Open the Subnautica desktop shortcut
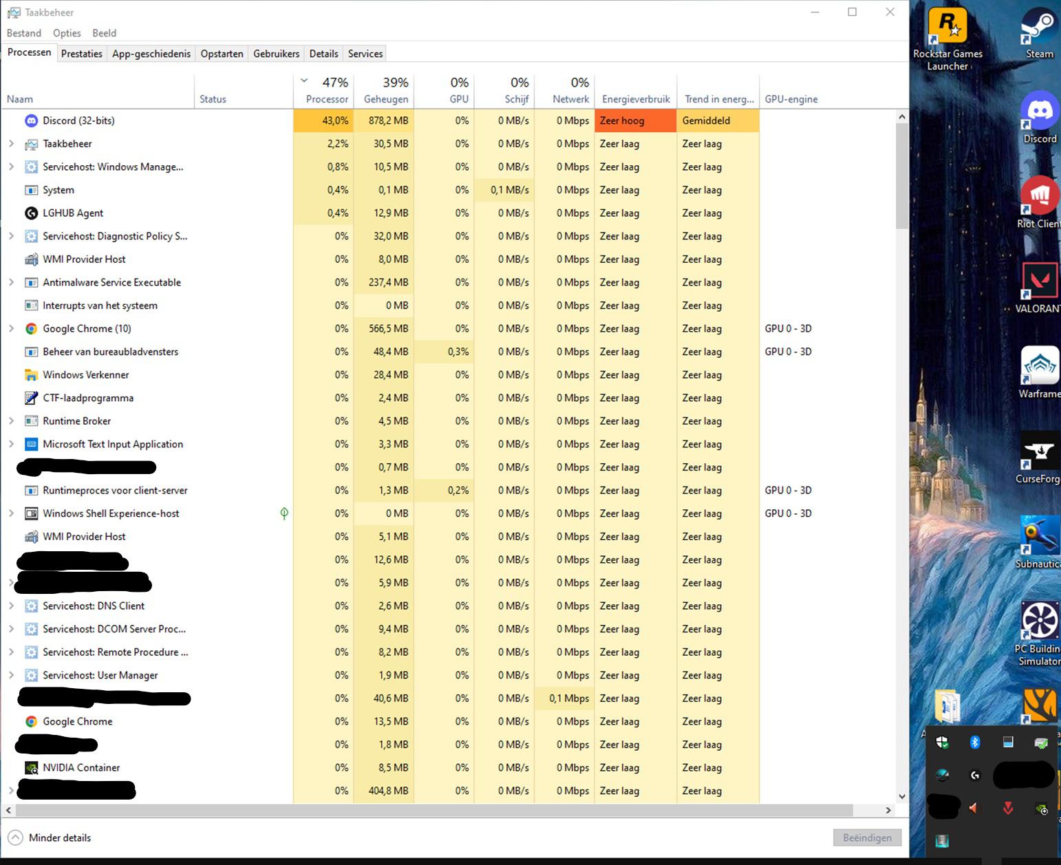This screenshot has height=865, width=1061. click(x=1040, y=542)
